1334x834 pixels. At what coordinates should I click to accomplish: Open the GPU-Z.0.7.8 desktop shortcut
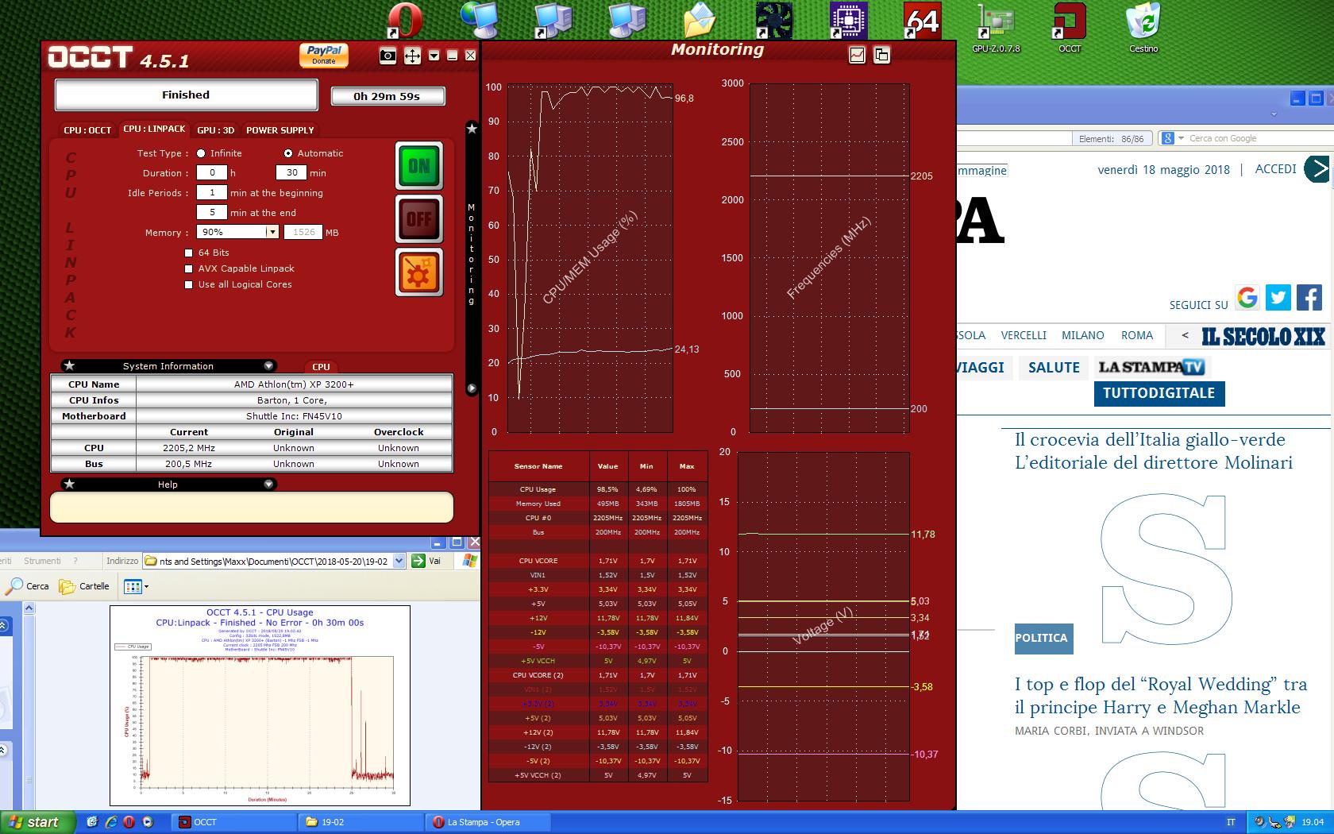click(996, 28)
